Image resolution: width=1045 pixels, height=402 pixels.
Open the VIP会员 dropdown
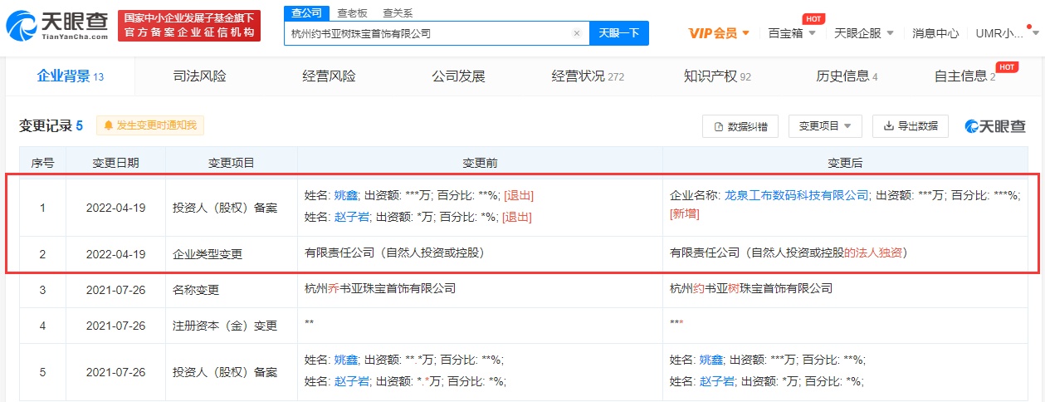[x=720, y=33]
